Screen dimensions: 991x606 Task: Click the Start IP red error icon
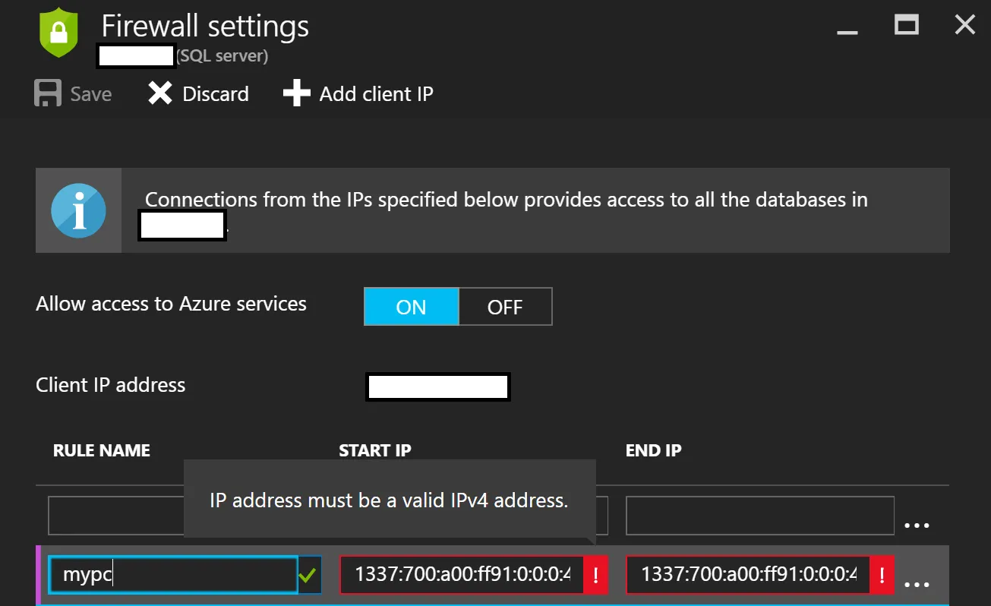pos(595,575)
